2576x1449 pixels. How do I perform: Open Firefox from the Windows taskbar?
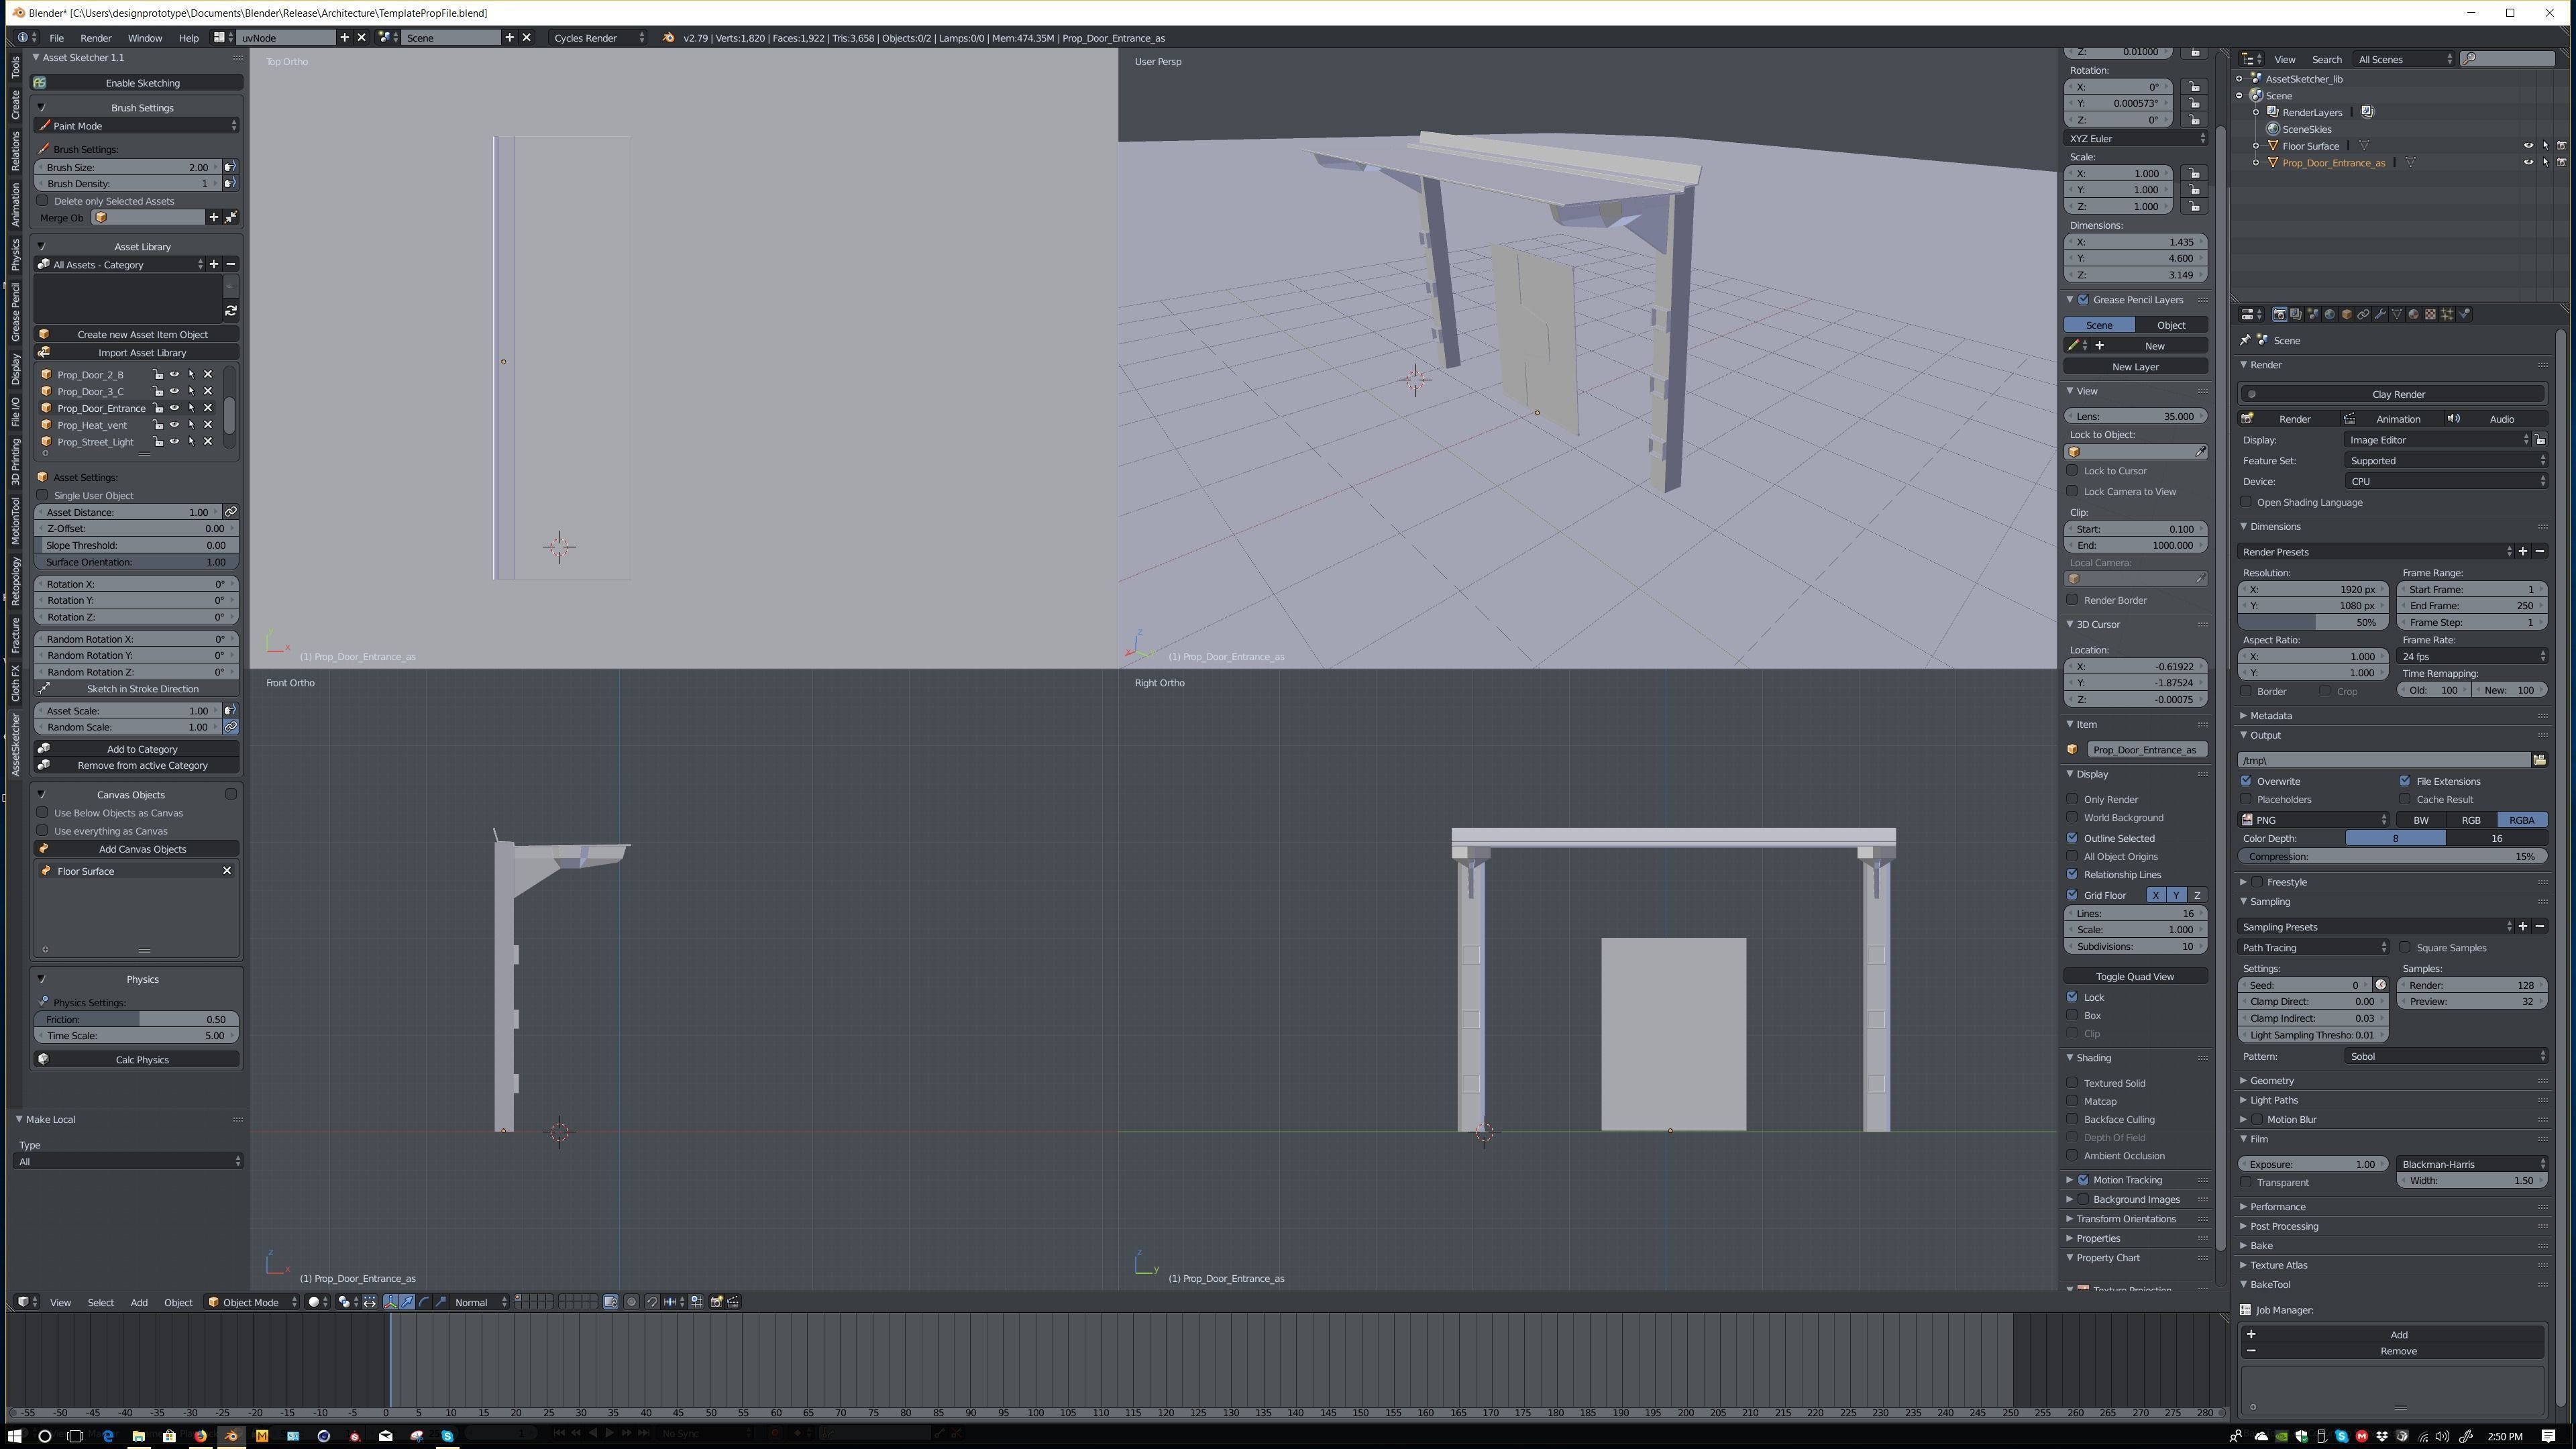200,1436
